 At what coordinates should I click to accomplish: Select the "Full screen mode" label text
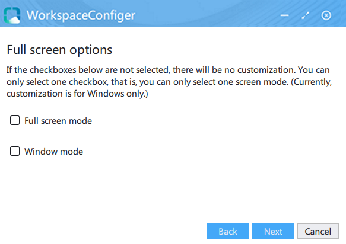tap(58, 121)
